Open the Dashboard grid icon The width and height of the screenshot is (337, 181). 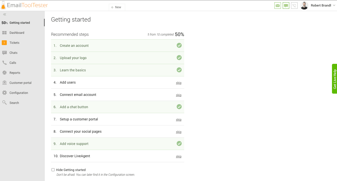click(4, 33)
